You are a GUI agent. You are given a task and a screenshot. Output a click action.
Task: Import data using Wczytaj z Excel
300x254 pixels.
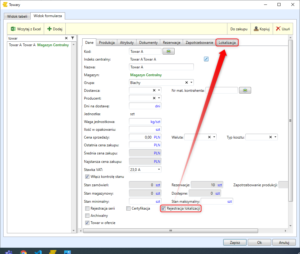25,29
